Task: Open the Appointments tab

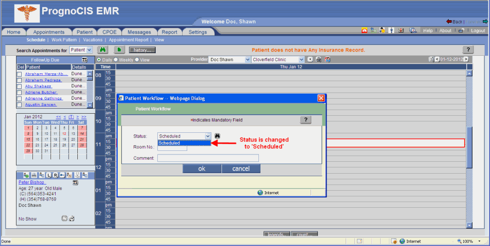Action: tap(49, 32)
